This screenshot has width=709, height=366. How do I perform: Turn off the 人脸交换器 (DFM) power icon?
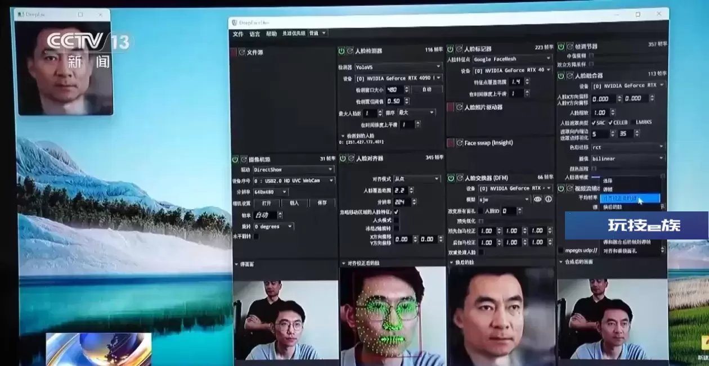[x=451, y=178]
